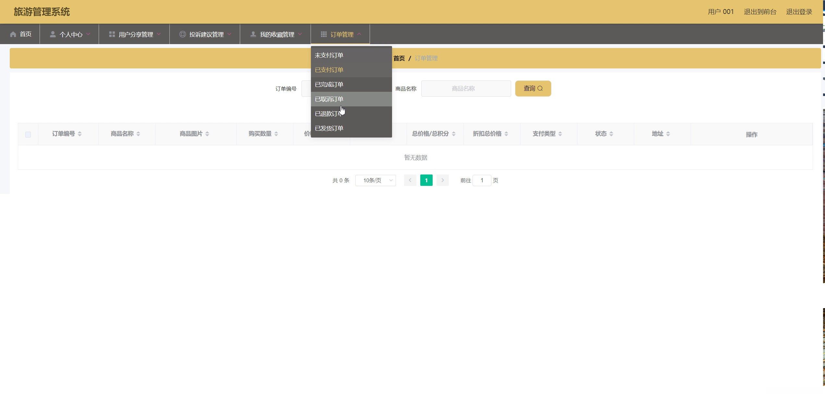Open 已发货订单 menu entry
The image size is (825, 397).
329,128
